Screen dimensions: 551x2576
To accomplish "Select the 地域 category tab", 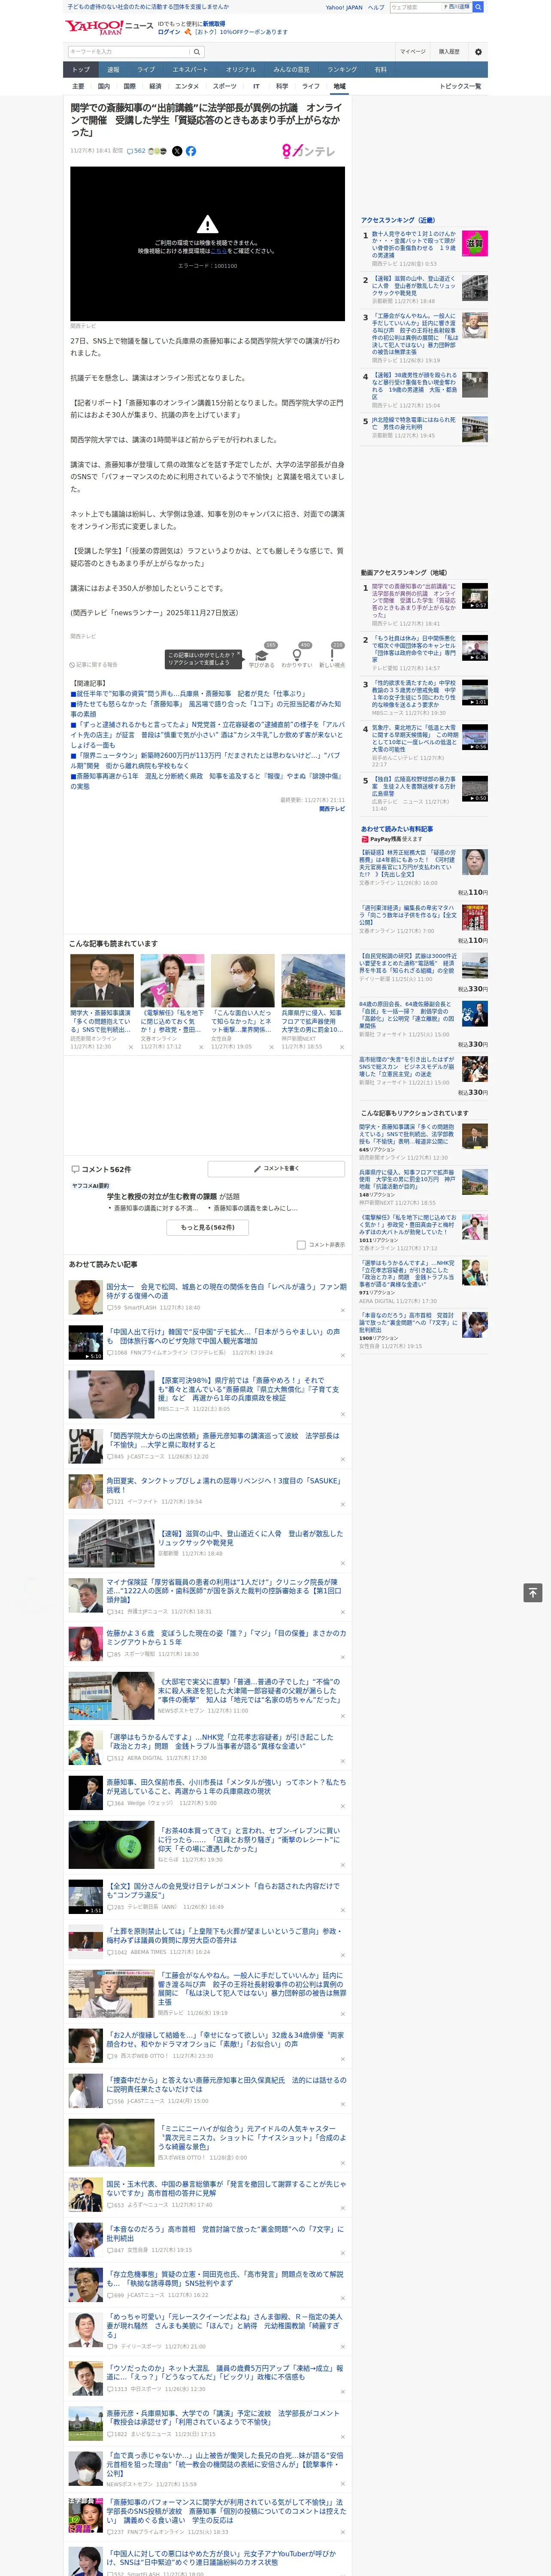I will click(339, 86).
